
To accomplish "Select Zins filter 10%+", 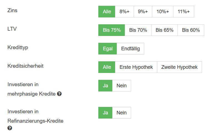I will [163, 12].
